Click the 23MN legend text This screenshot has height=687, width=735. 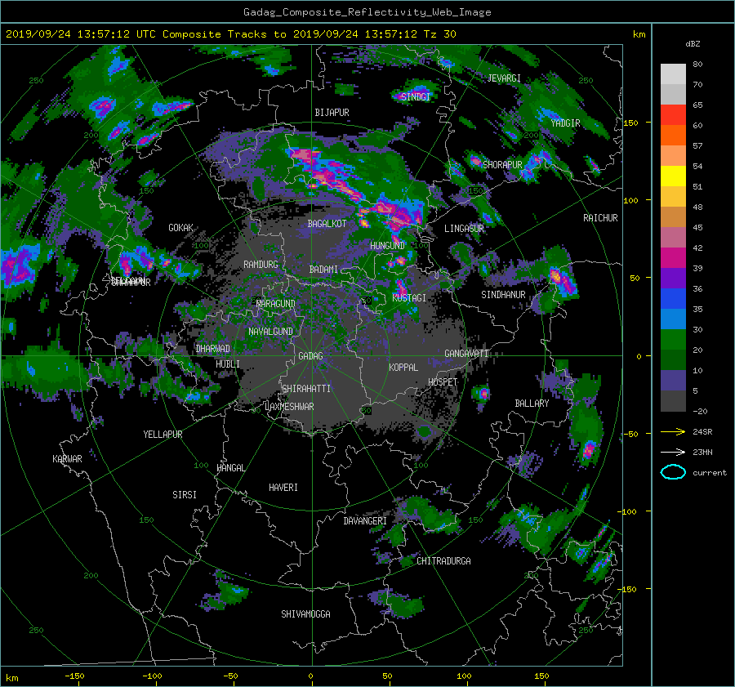(x=702, y=453)
